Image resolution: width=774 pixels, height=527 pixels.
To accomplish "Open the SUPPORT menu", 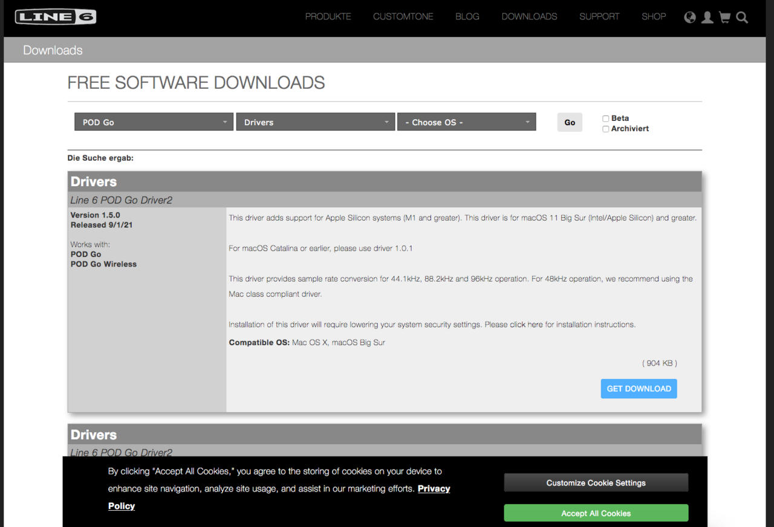I will pyautogui.click(x=599, y=16).
